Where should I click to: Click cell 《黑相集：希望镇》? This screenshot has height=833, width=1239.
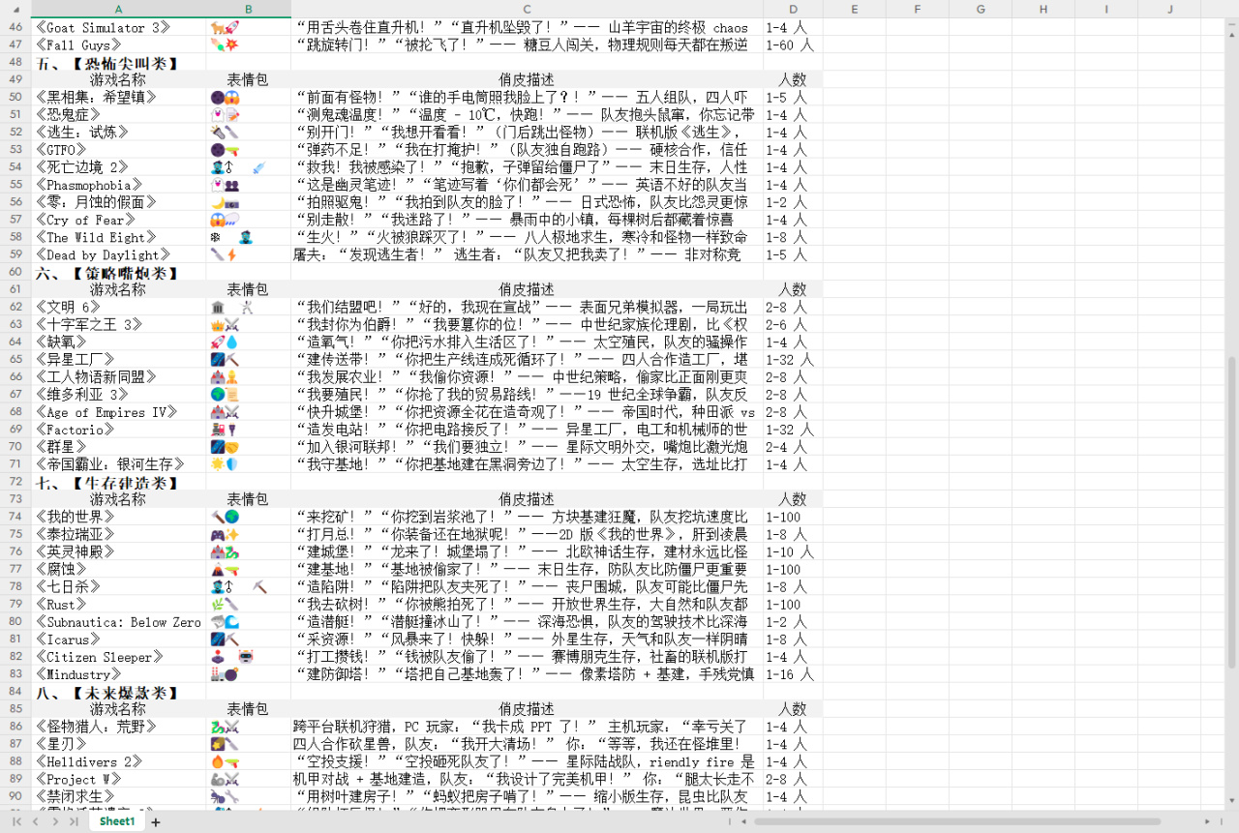pyautogui.click(x=118, y=97)
